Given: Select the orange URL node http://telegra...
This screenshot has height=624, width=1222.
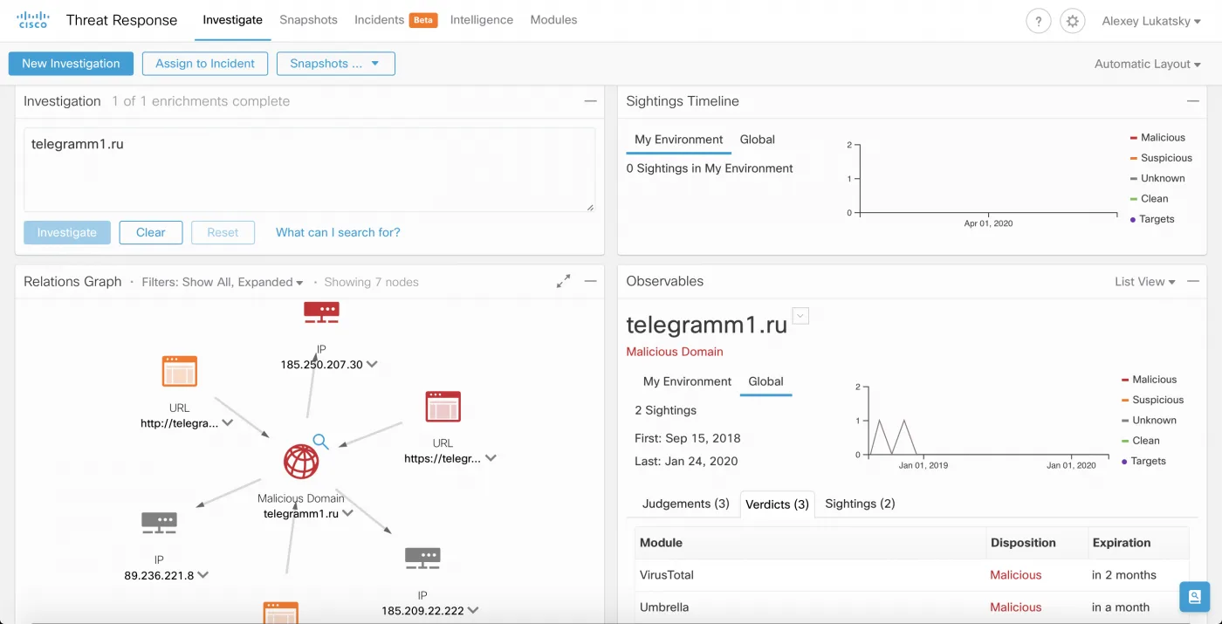Looking at the screenshot, I should pyautogui.click(x=180, y=371).
